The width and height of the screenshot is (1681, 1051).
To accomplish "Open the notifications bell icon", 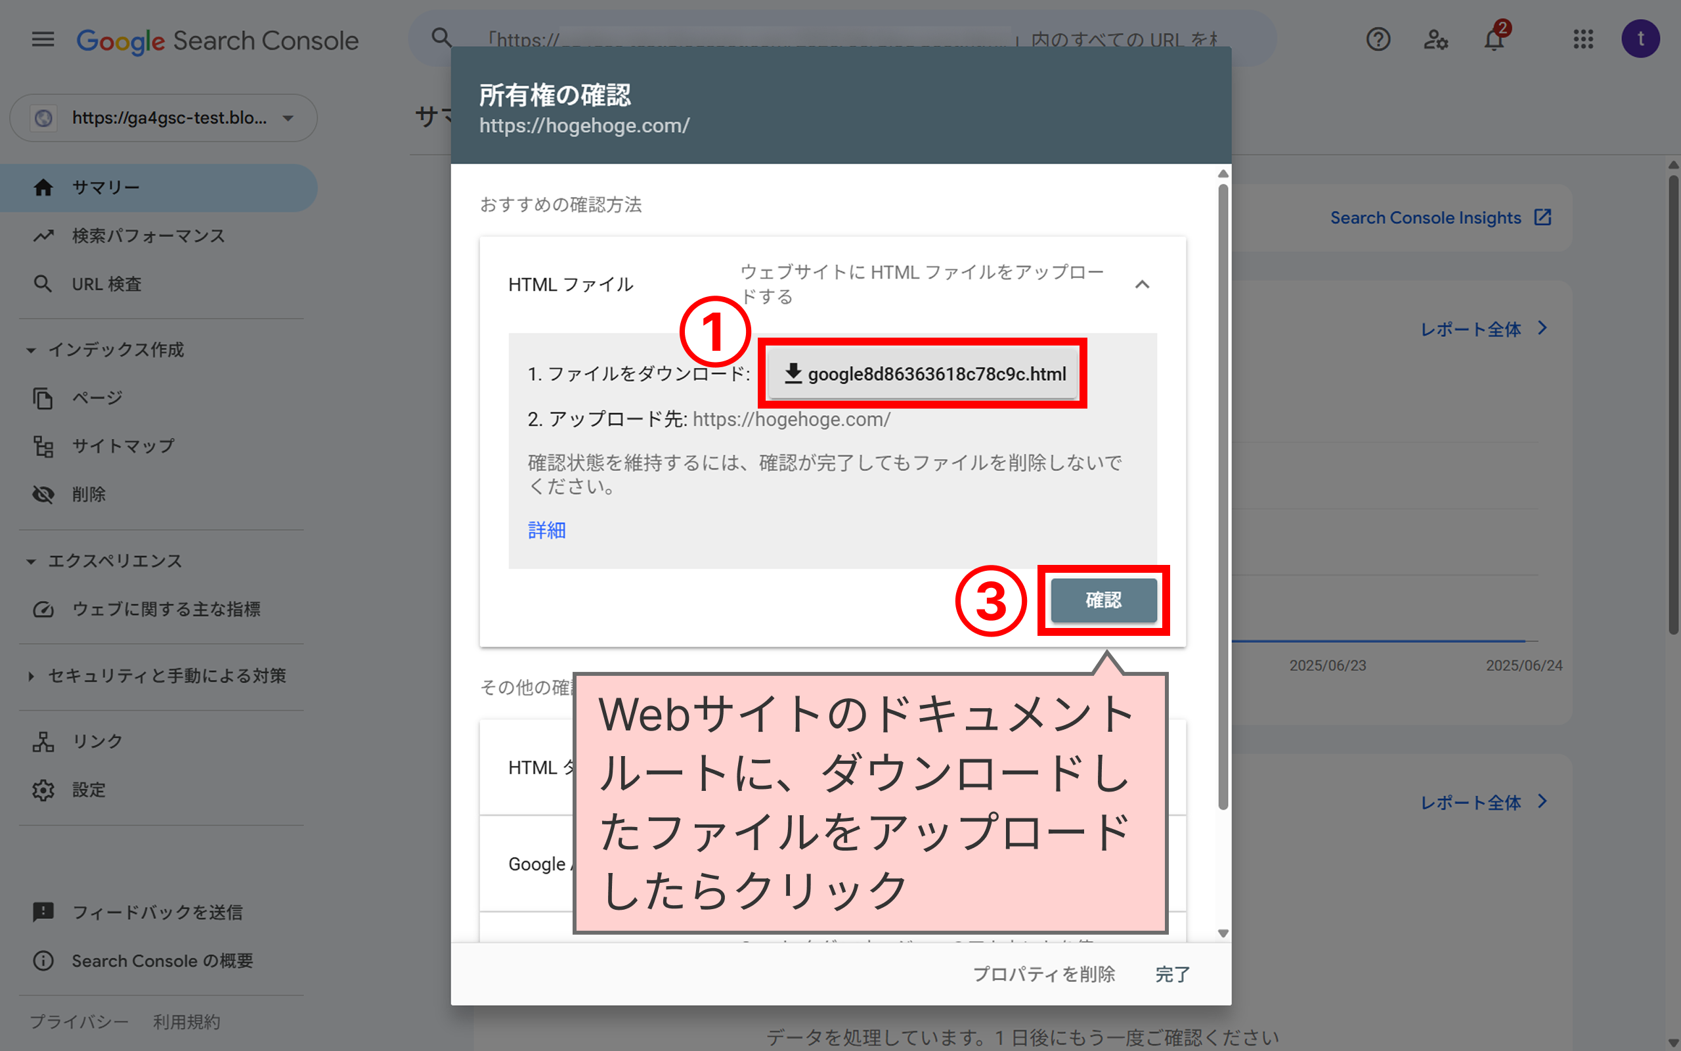I will 1493,39.
